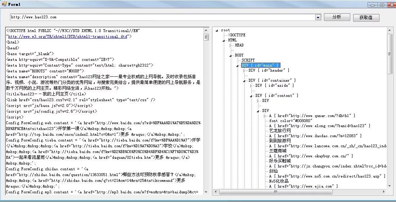Viewport: 396px width, 202px height.
Task: Select the okaybuy.com.cn anchor node
Action: [311, 156]
